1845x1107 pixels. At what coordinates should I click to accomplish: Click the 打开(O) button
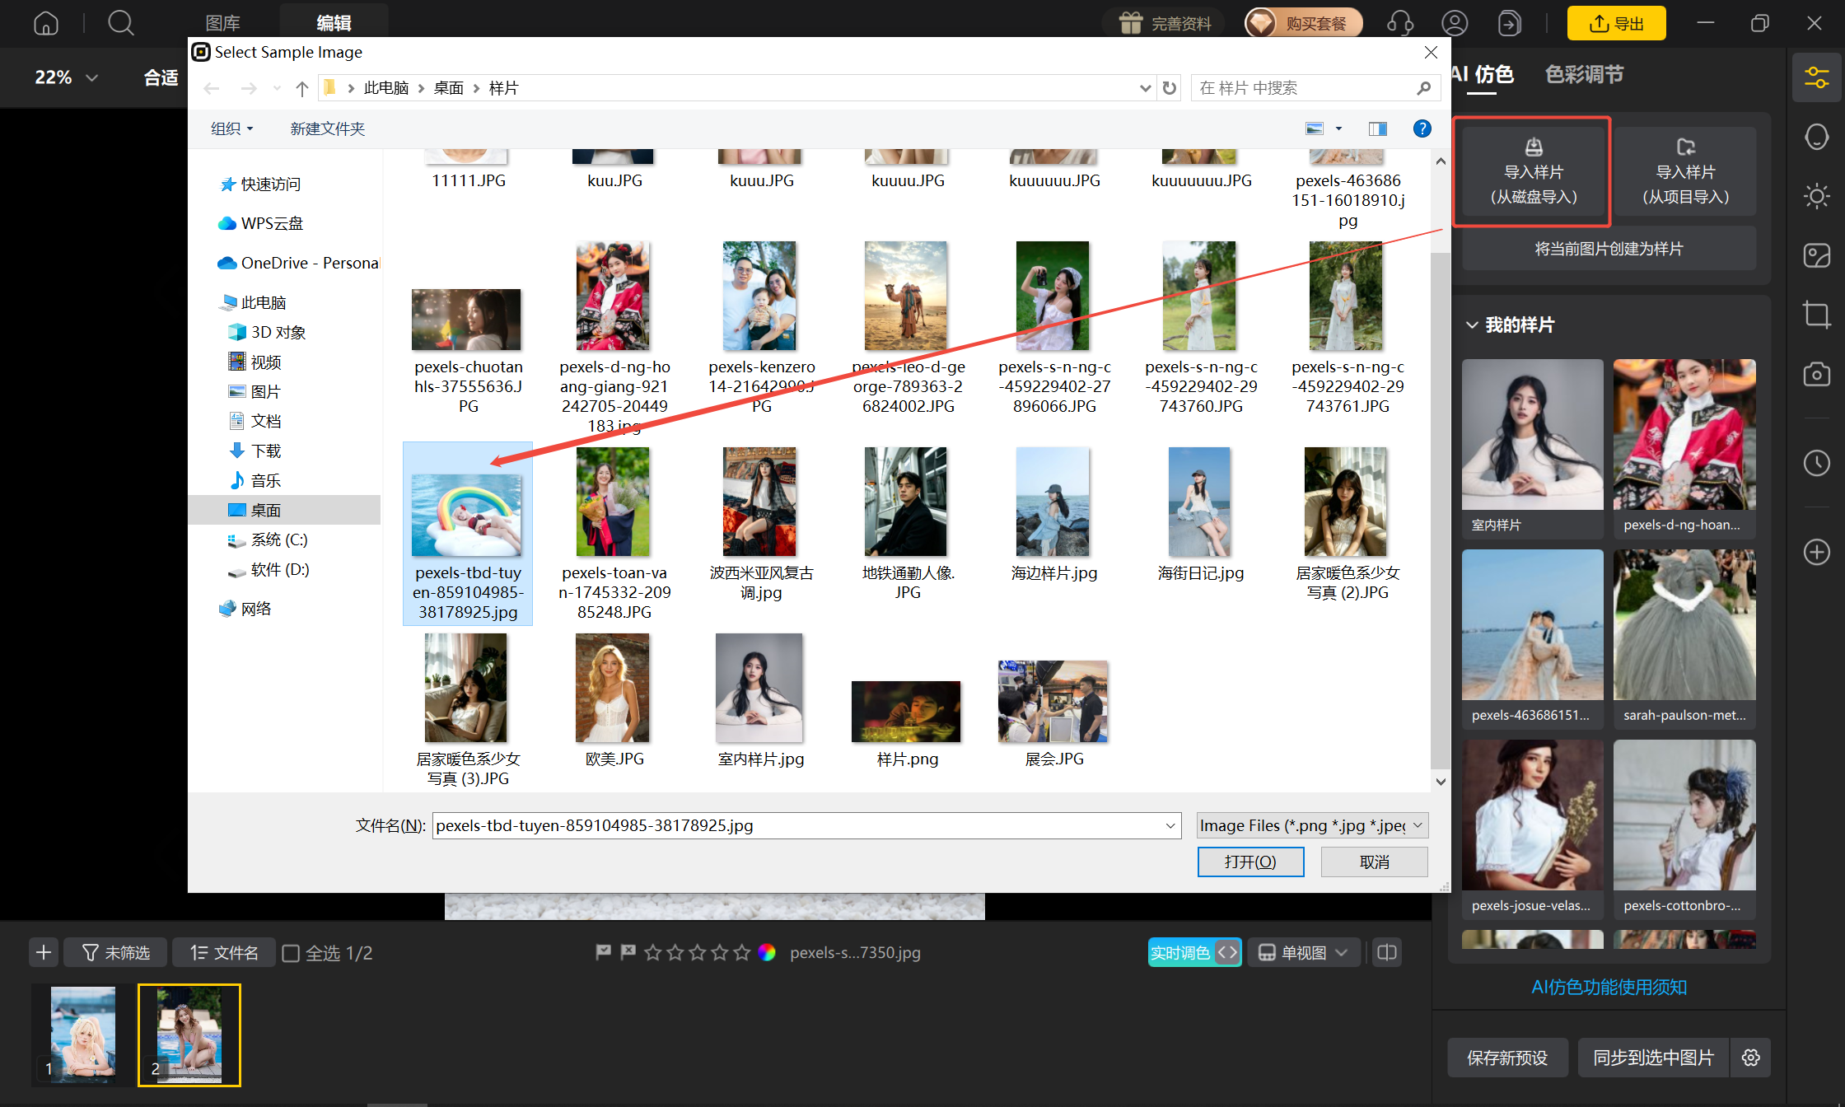[x=1250, y=862]
